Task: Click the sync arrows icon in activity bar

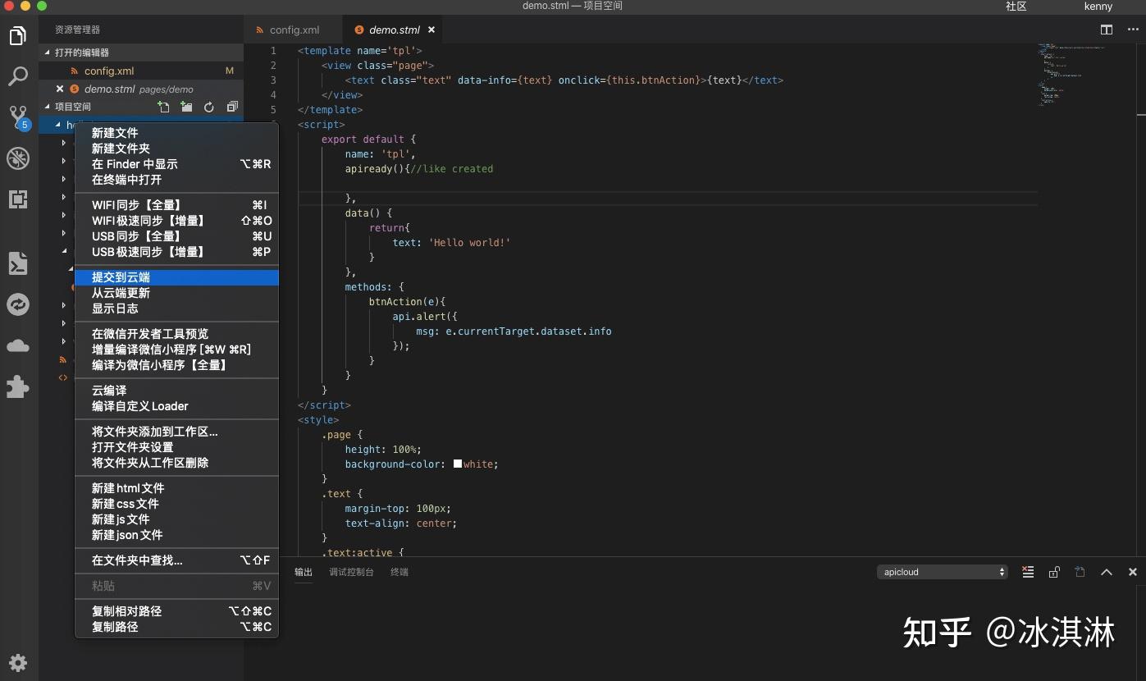Action: pos(18,304)
